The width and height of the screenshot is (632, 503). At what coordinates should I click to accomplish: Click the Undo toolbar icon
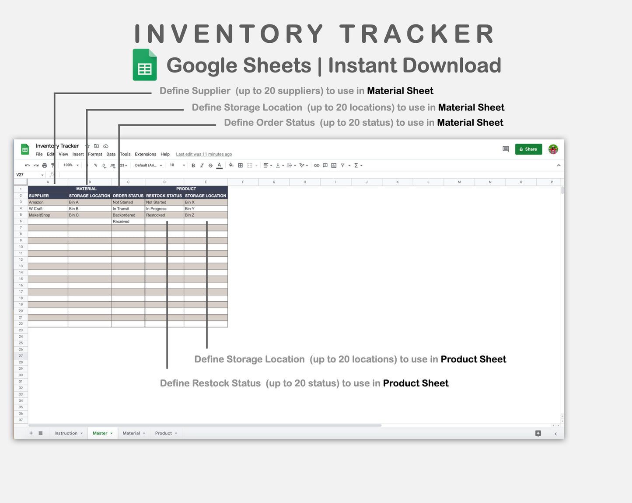click(27, 165)
